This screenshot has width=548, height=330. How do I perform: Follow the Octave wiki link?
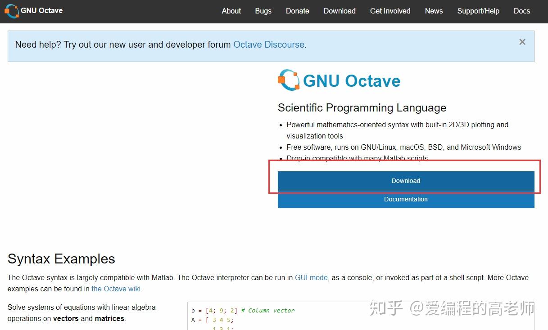(116, 289)
